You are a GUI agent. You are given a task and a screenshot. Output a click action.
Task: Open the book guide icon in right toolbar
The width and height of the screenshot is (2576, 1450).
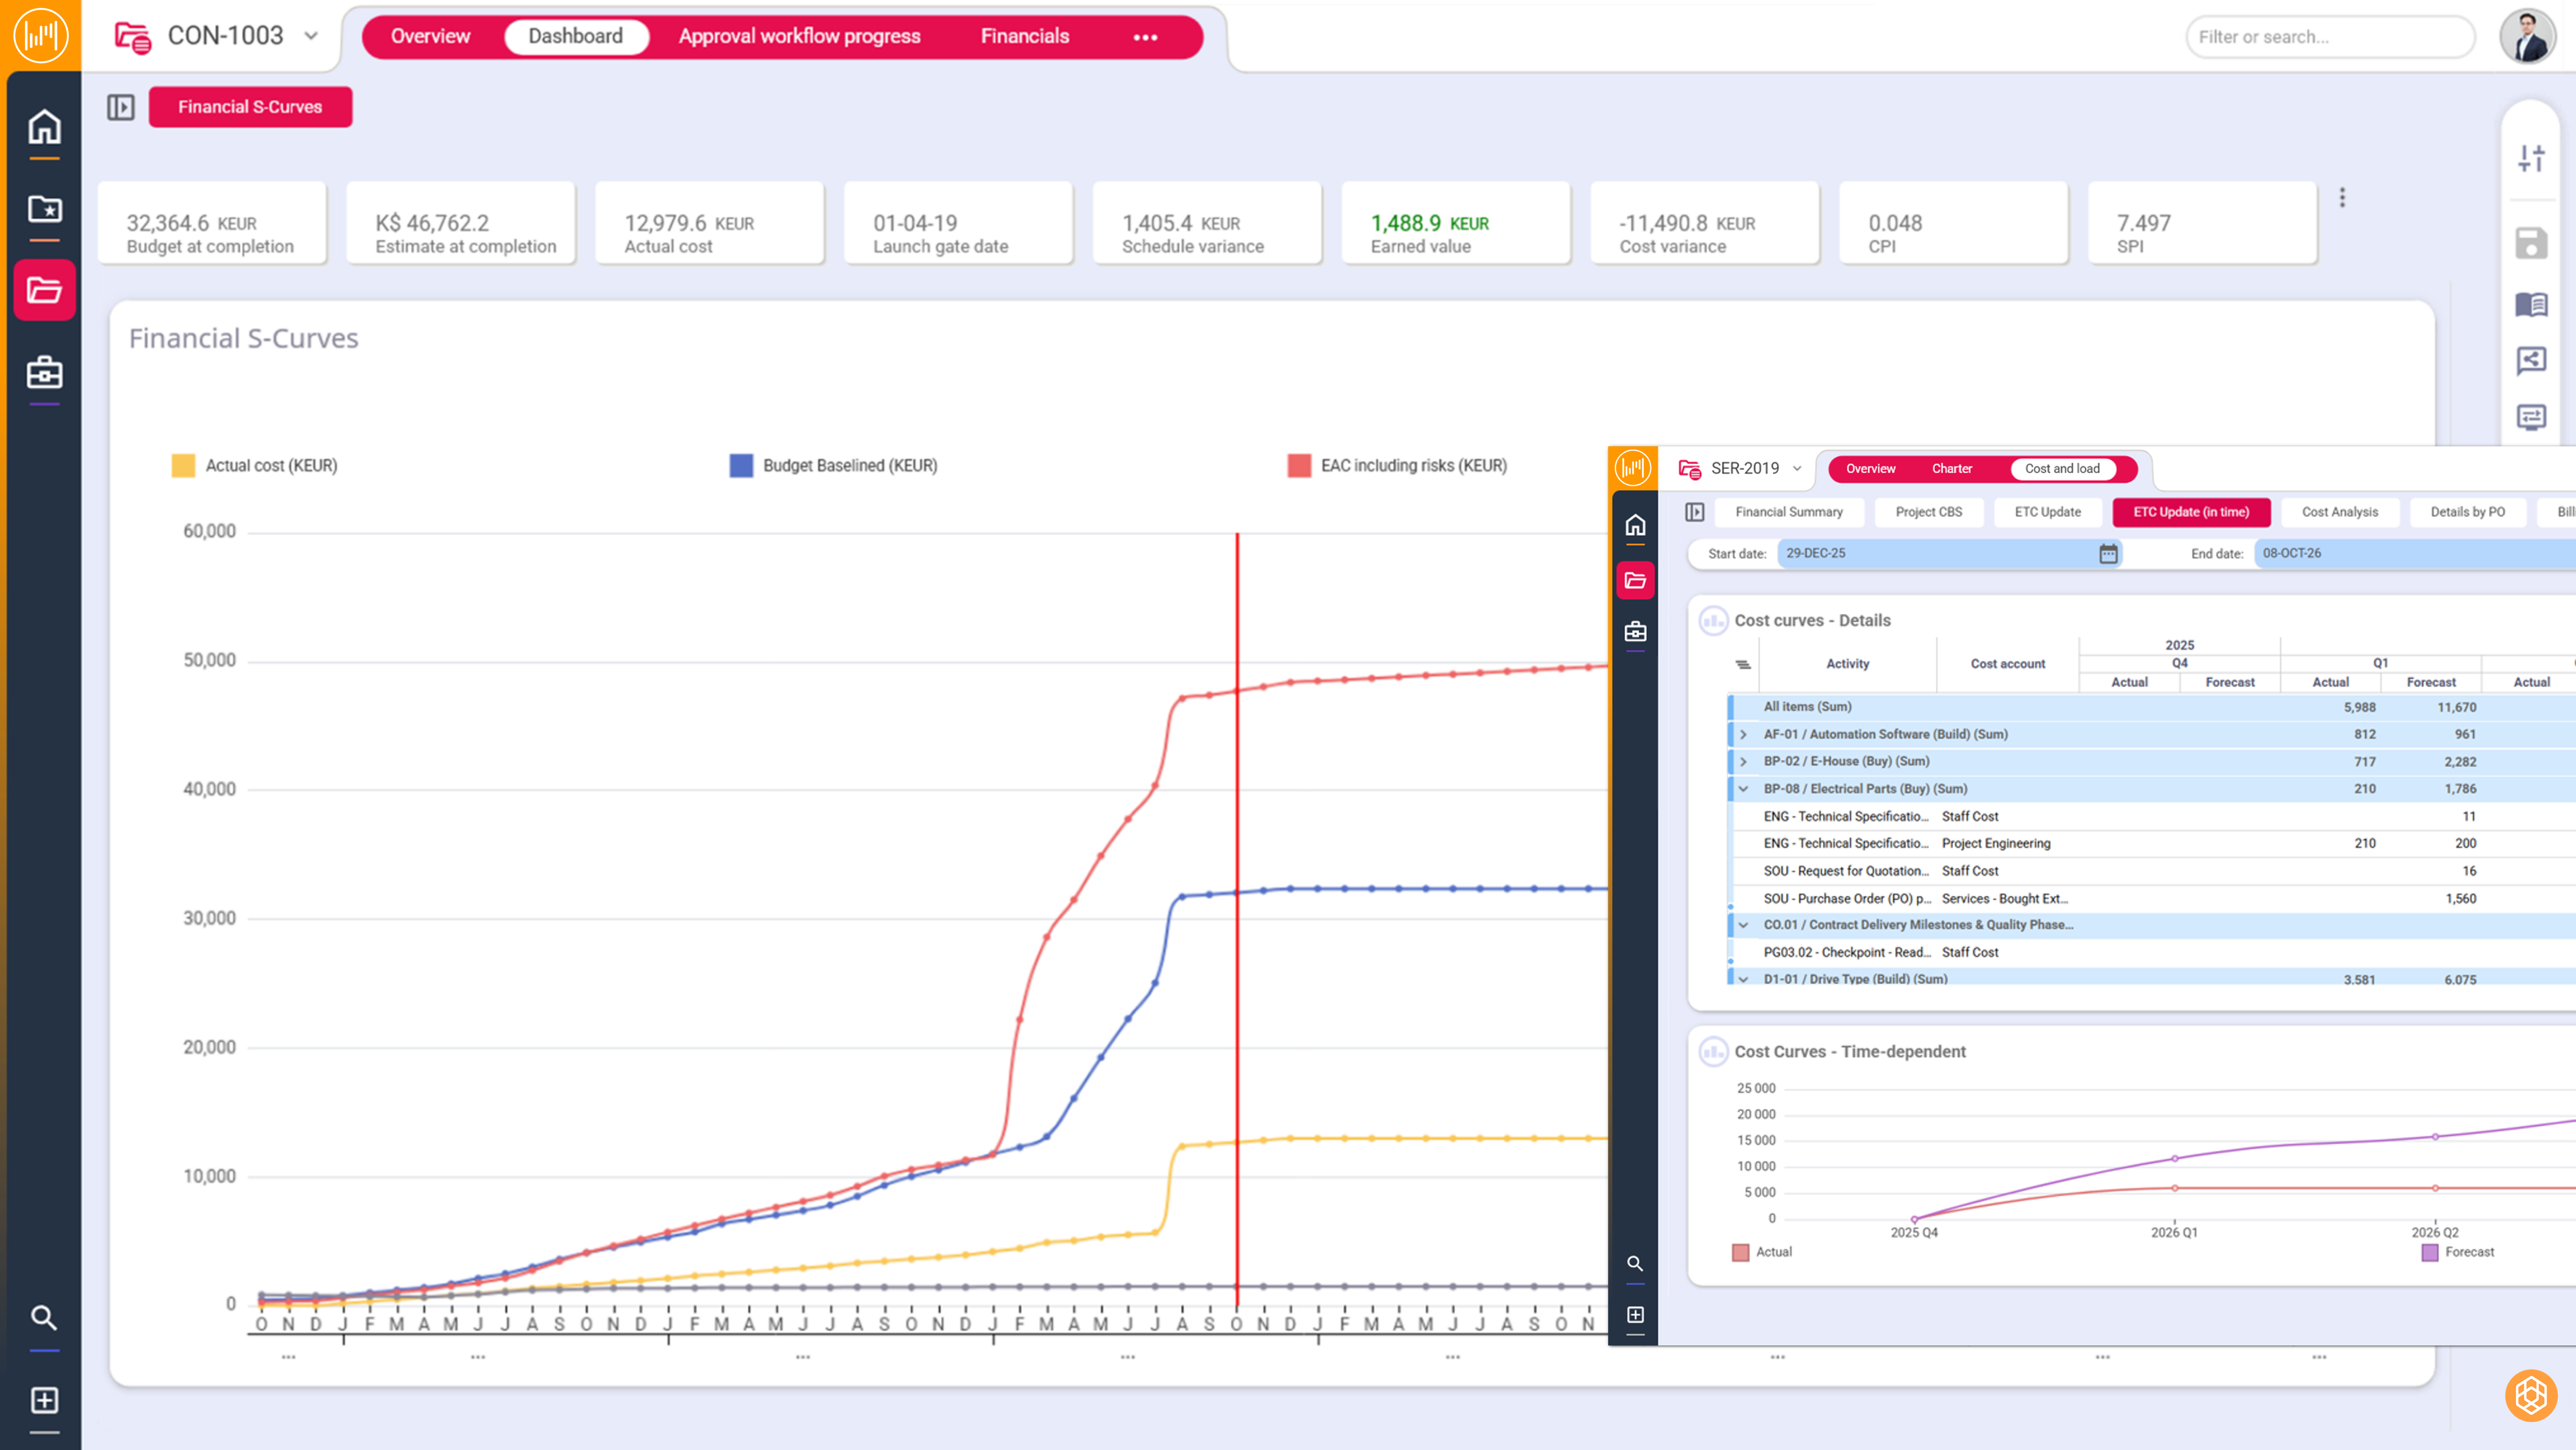pos(2531,304)
